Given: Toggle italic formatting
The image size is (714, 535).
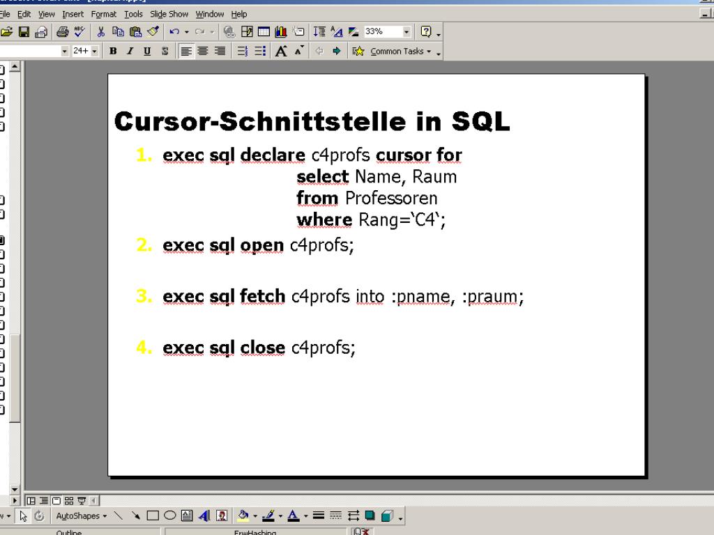Looking at the screenshot, I should (130, 51).
